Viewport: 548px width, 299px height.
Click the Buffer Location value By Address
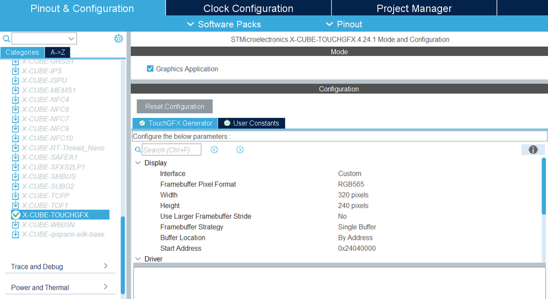[x=355, y=238]
